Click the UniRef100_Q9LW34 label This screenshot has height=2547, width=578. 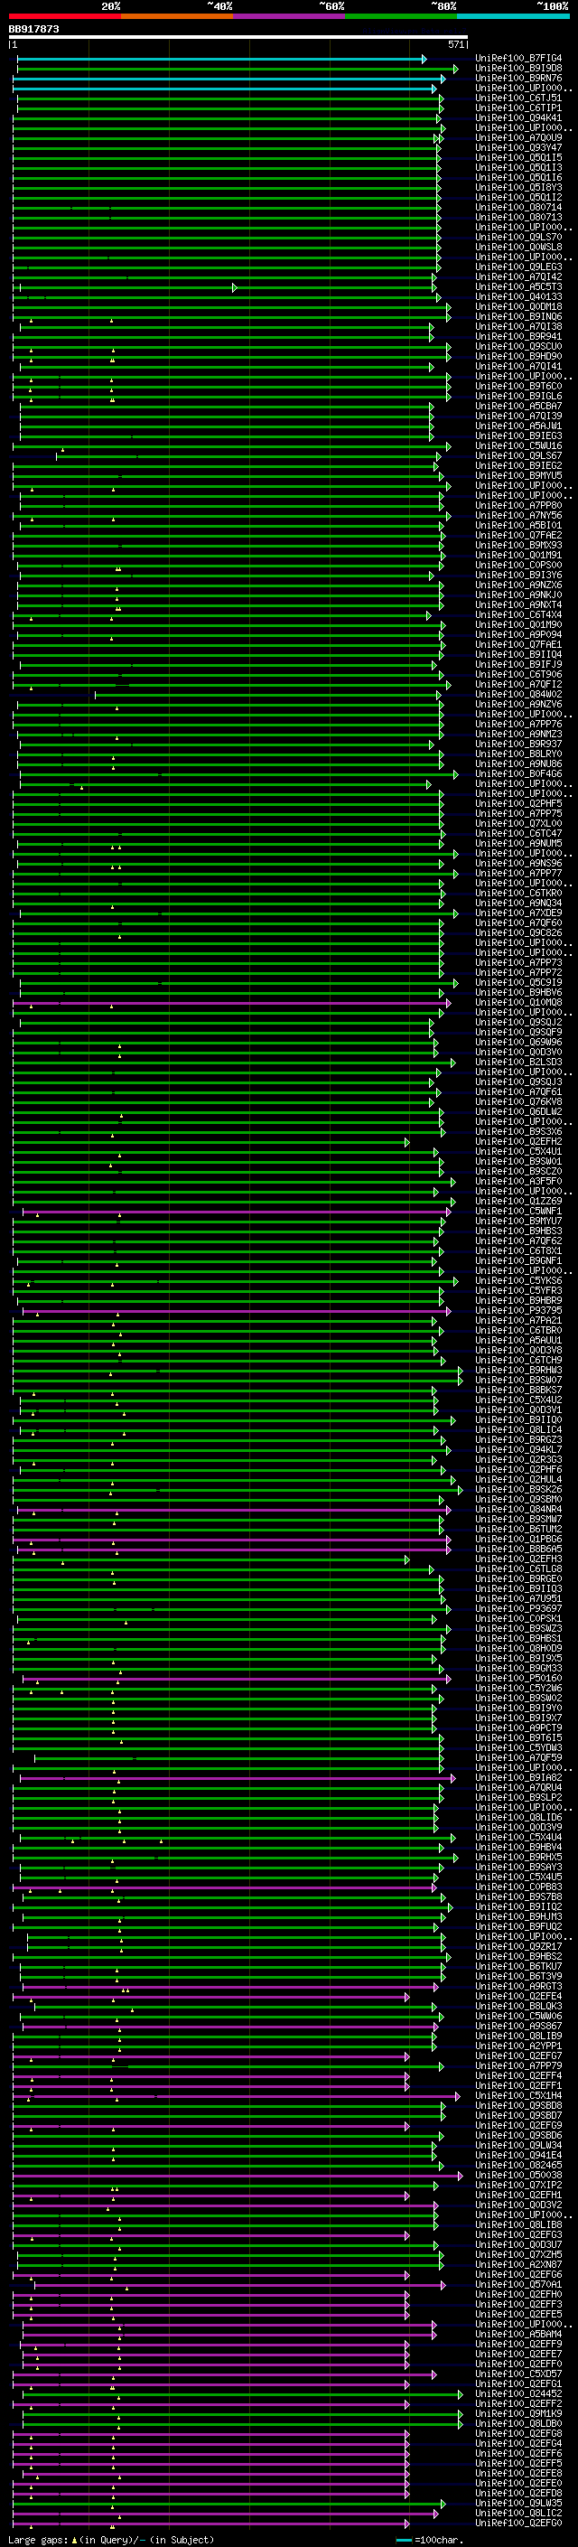click(x=518, y=2145)
